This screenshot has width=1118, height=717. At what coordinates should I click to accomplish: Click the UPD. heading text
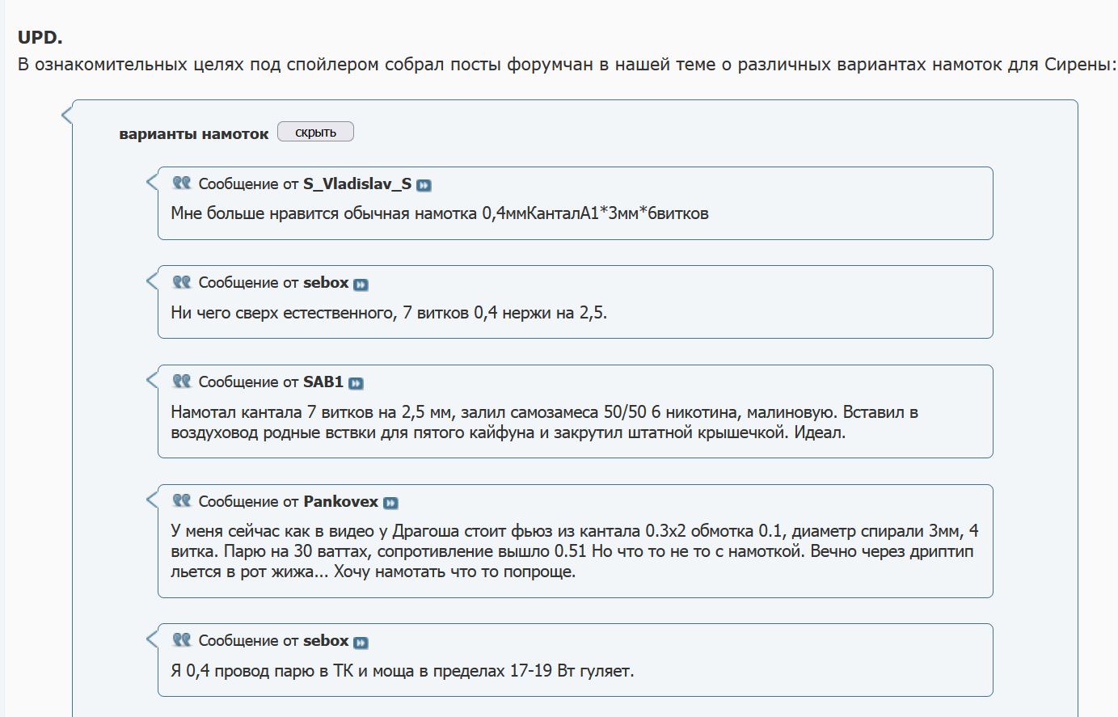click(x=40, y=37)
